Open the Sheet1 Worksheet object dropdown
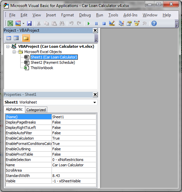 pos(94,102)
